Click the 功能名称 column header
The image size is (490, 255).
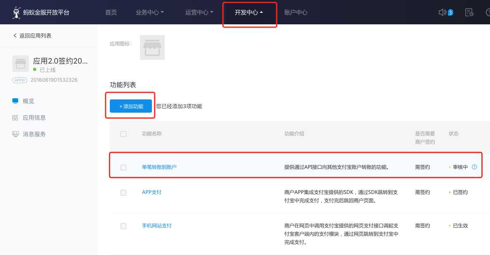(151, 134)
